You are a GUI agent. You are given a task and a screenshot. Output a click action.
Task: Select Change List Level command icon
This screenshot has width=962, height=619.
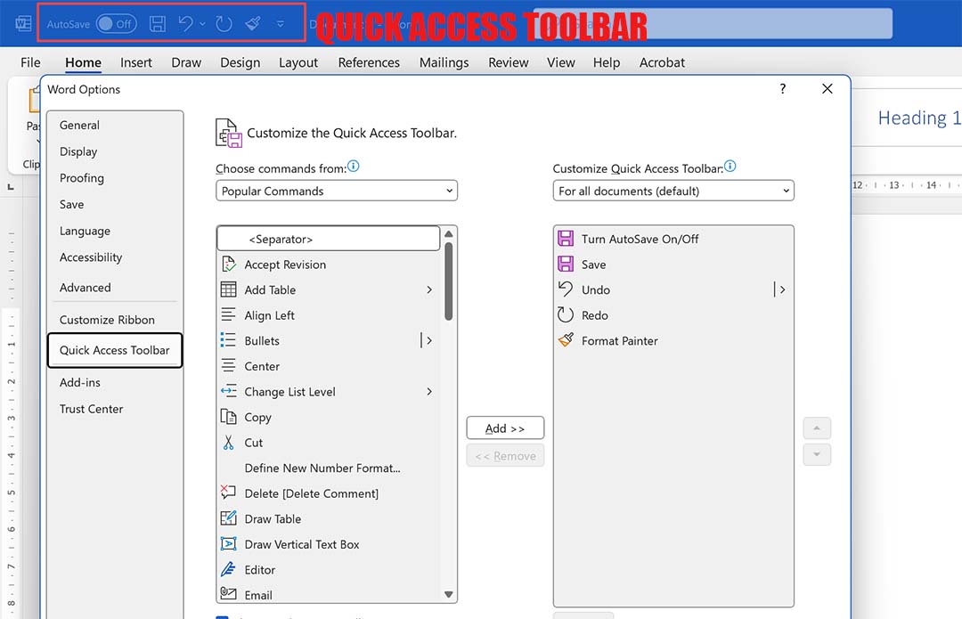coord(228,391)
